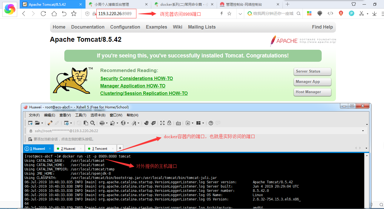Click the Xshell paste icon
The width and height of the screenshot is (384, 209).
pyautogui.click(x=86, y=123)
